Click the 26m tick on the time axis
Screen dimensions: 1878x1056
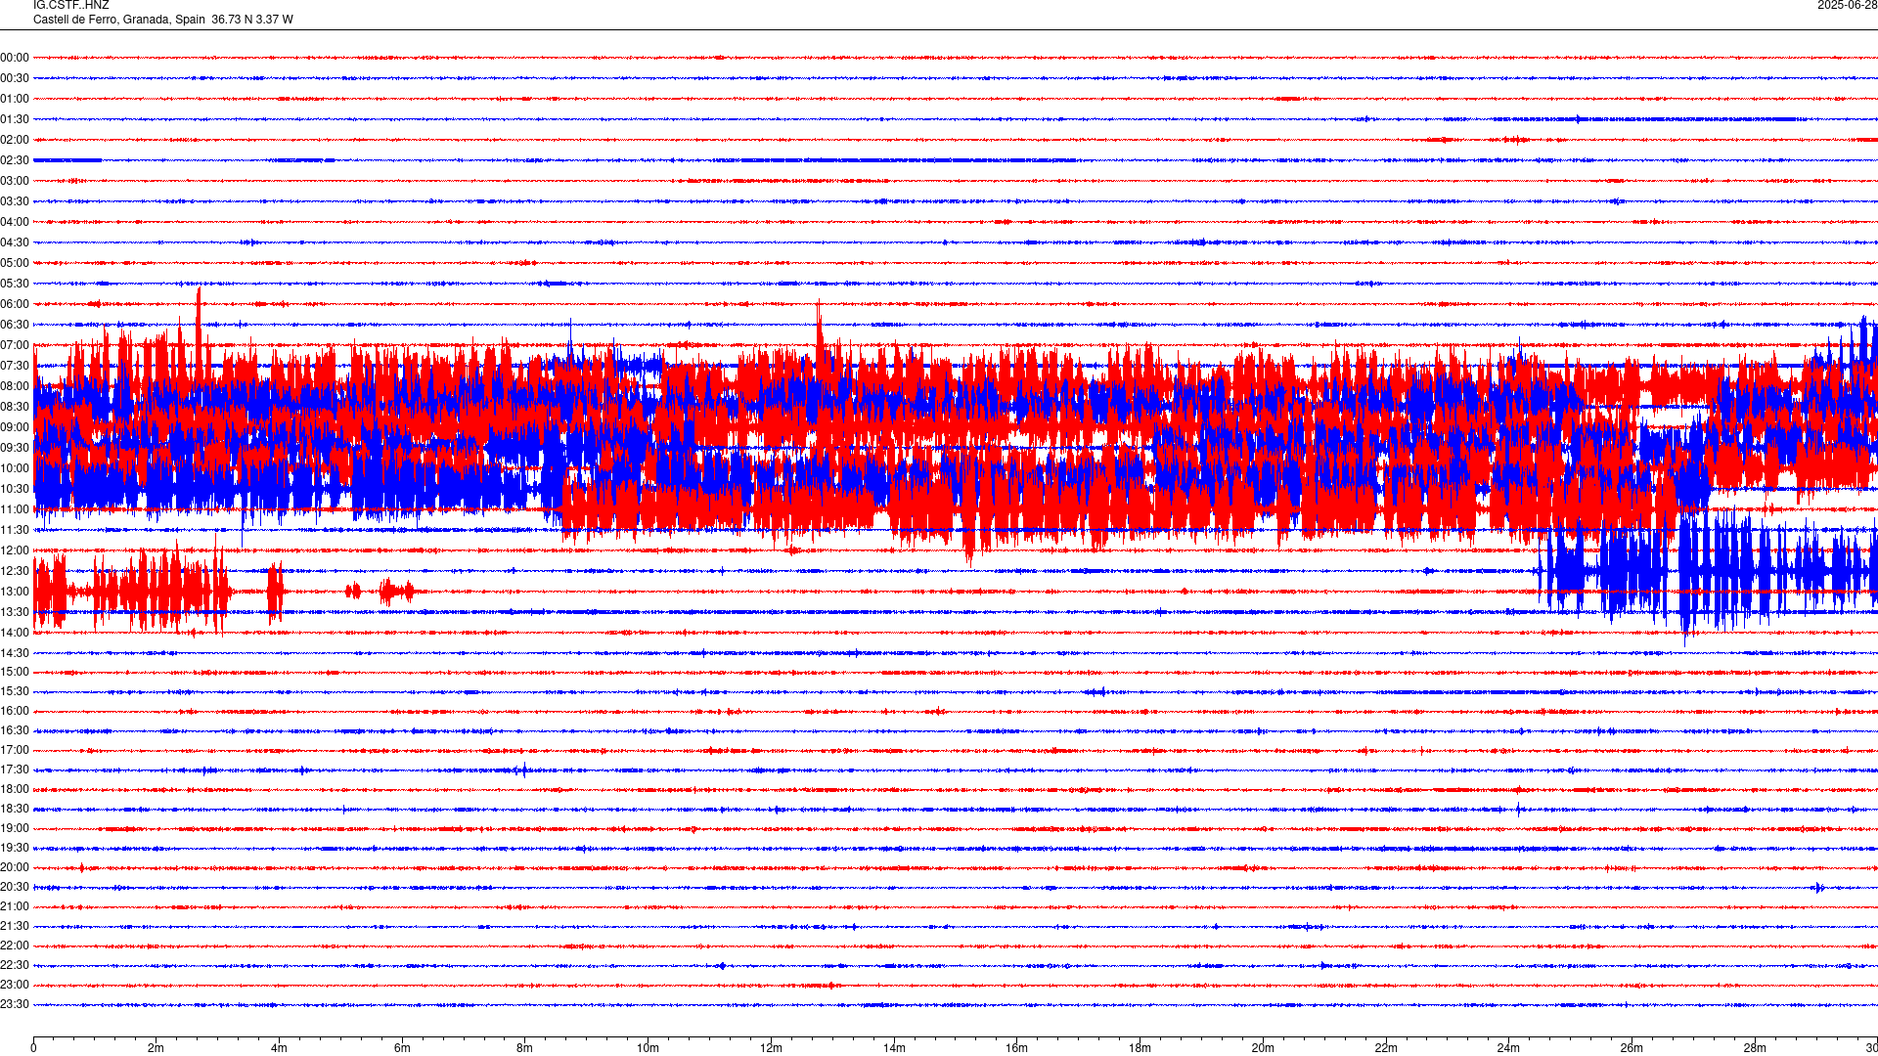(x=1632, y=1048)
